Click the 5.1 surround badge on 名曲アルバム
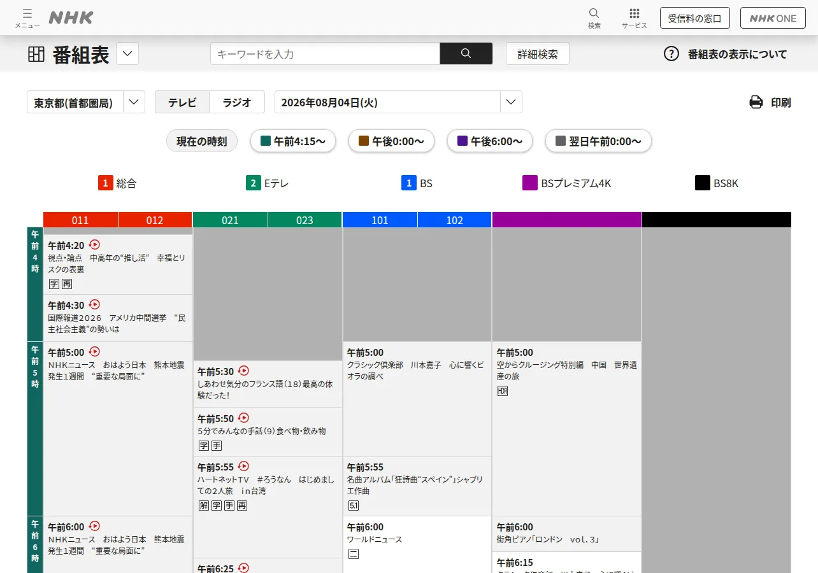 point(354,506)
